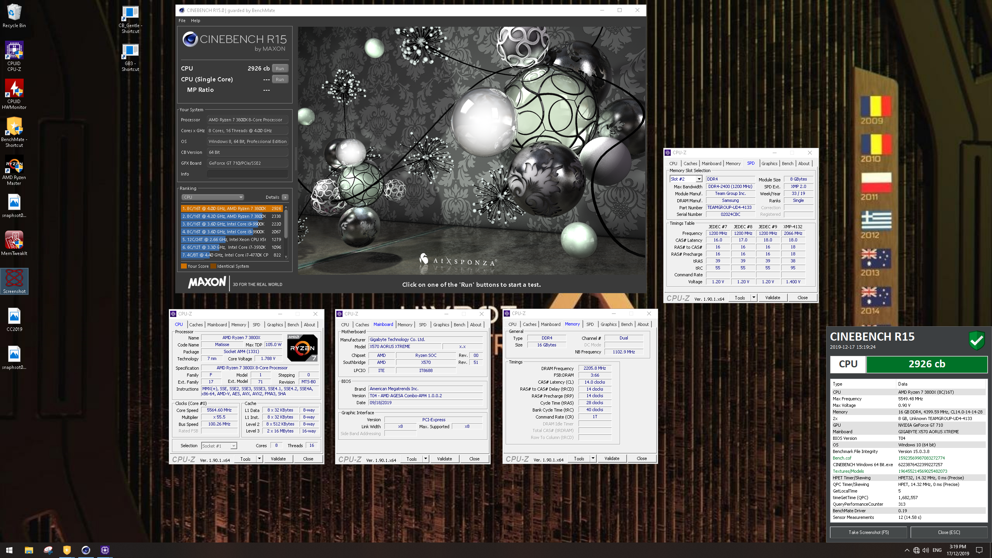Click Close button in Memory CPU-Z window
This screenshot has width=992, height=558.
click(642, 458)
